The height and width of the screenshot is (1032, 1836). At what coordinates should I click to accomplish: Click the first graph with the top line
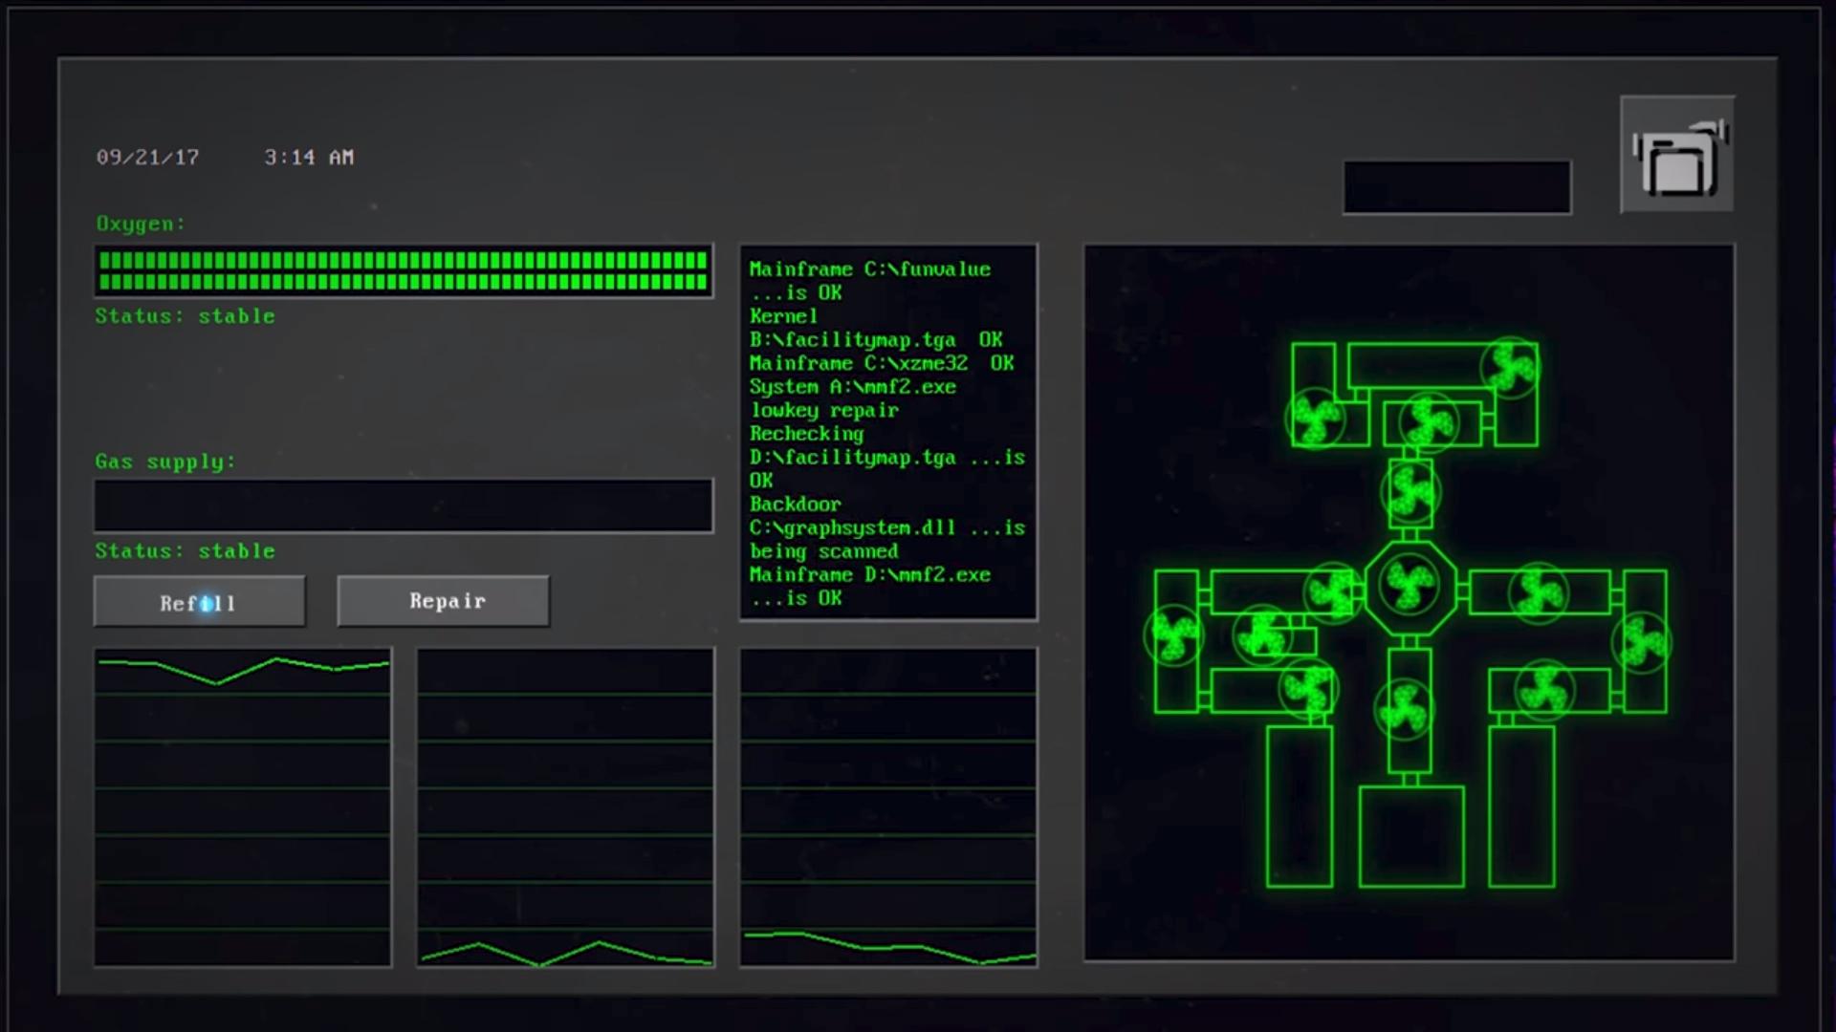pos(243,807)
